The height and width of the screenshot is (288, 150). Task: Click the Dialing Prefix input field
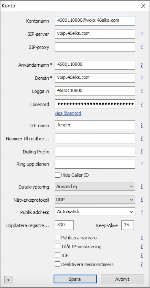(x=95, y=151)
